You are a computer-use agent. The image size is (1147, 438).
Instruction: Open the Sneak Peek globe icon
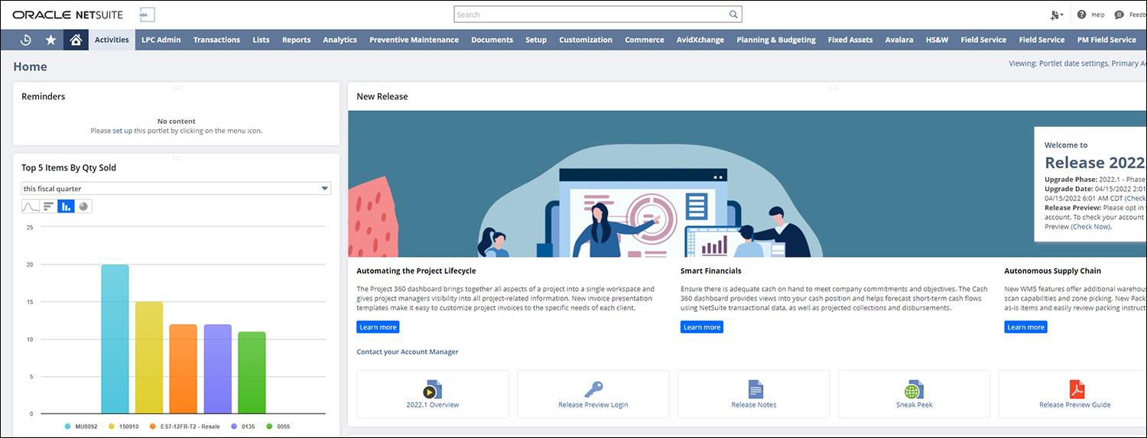(x=914, y=390)
